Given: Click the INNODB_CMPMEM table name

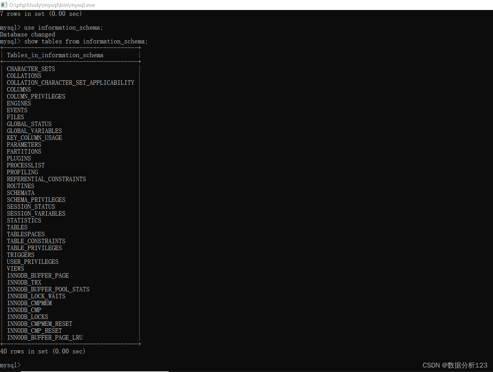Looking at the screenshot, I should 29,303.
